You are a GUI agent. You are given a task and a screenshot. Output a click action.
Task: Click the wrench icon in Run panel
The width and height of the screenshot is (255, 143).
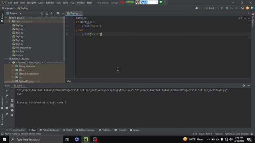(7, 96)
